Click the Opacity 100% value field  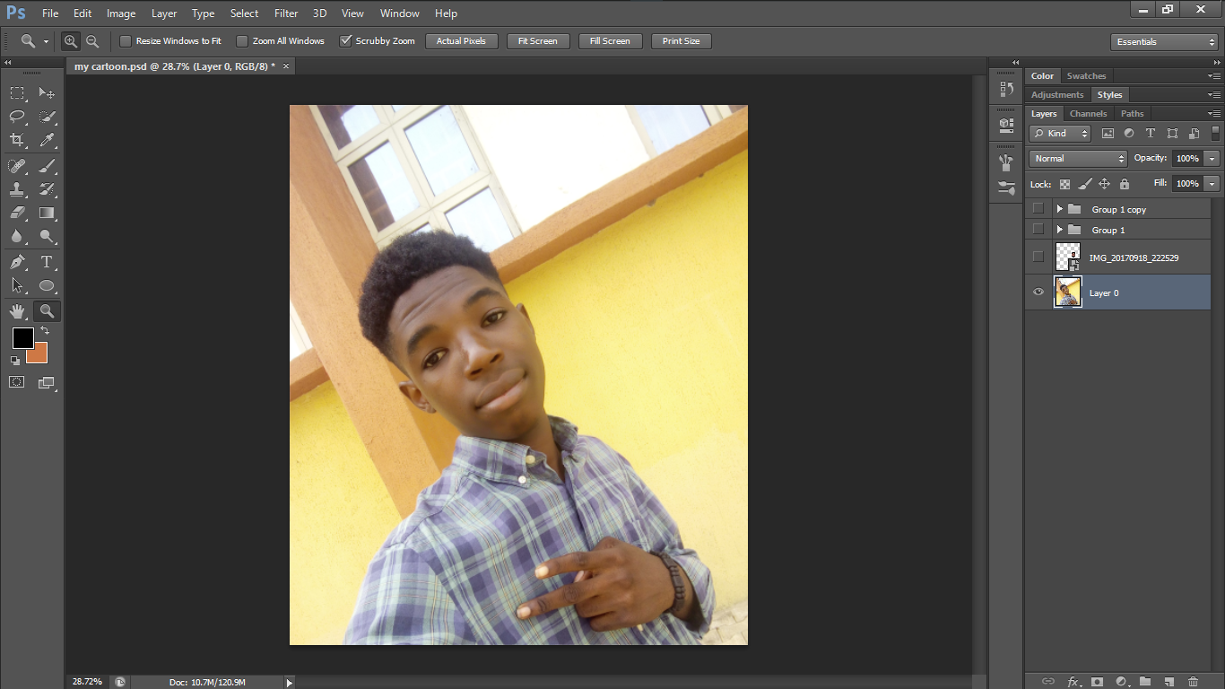tap(1187, 159)
